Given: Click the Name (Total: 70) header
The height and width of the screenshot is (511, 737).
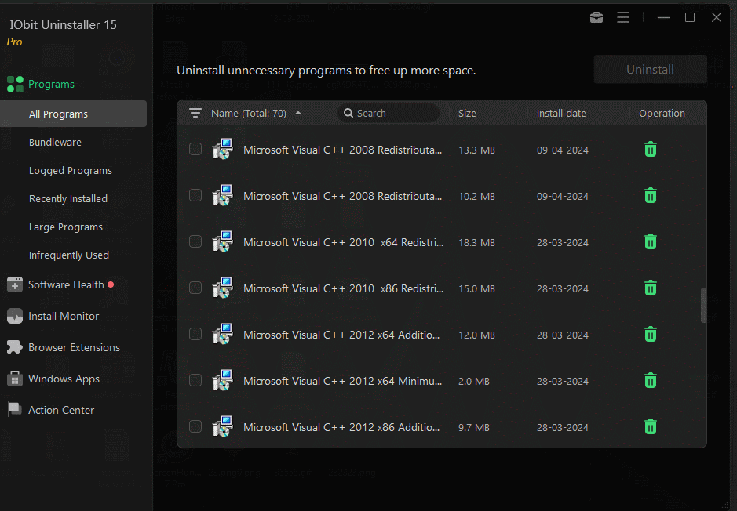Looking at the screenshot, I should point(249,113).
